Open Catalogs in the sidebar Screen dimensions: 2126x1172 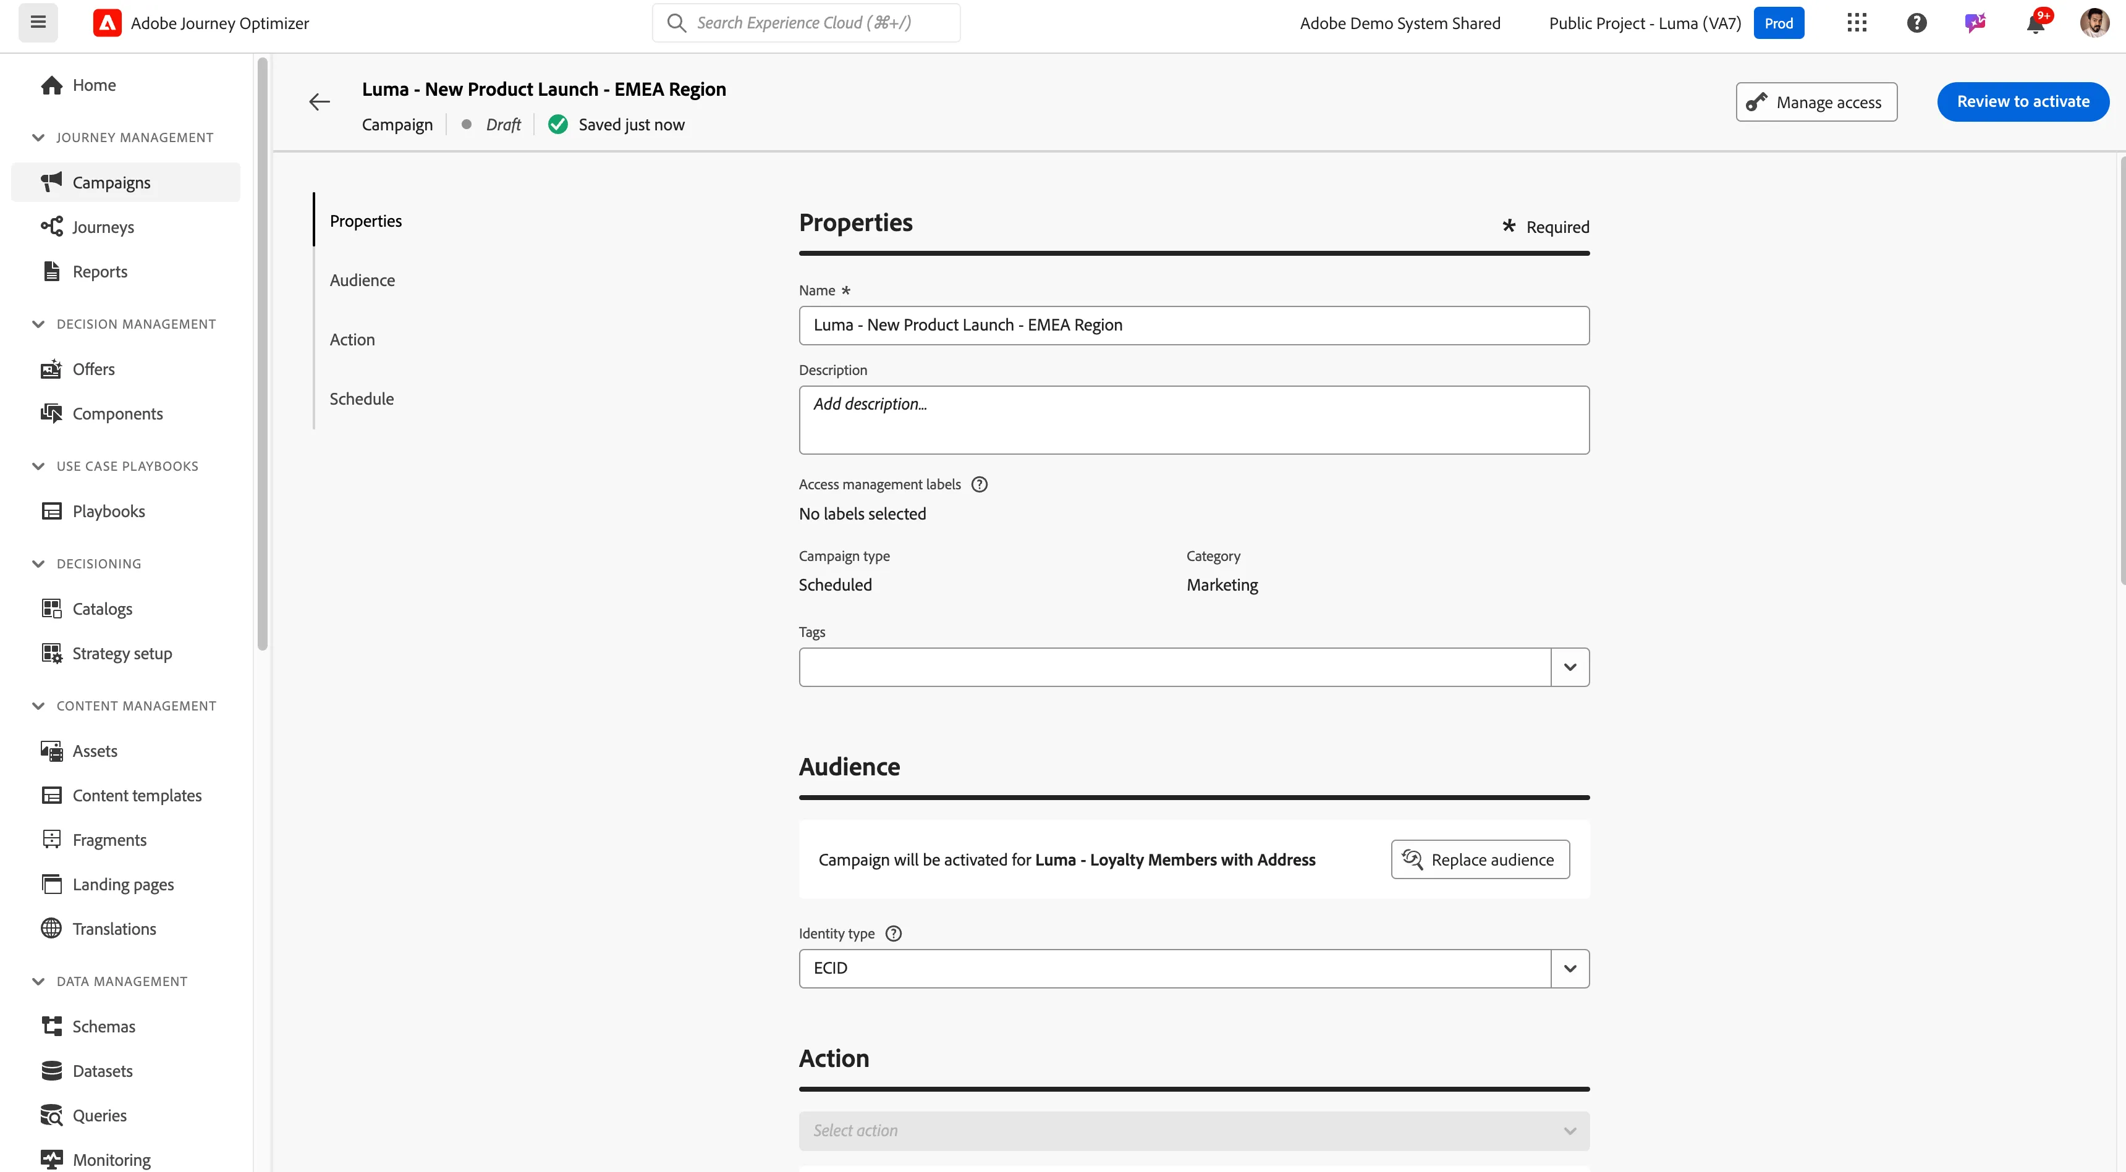click(125, 609)
